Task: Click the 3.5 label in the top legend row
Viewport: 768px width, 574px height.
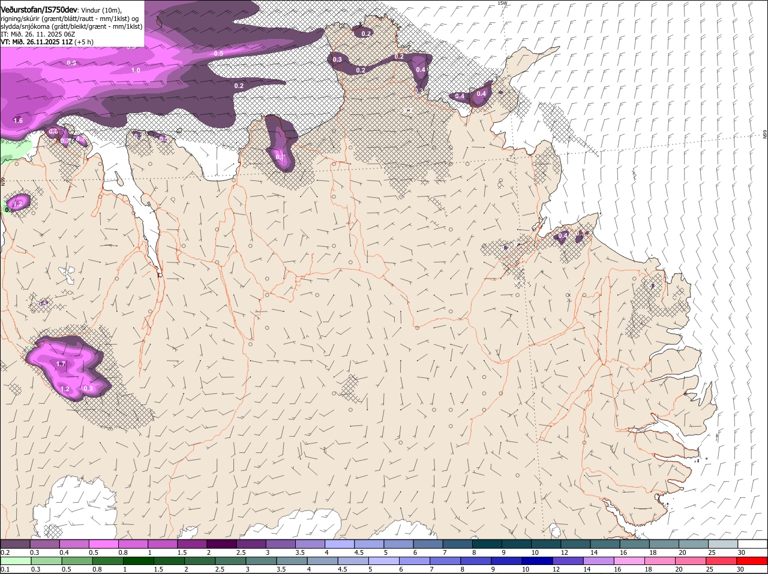Action: (300, 552)
